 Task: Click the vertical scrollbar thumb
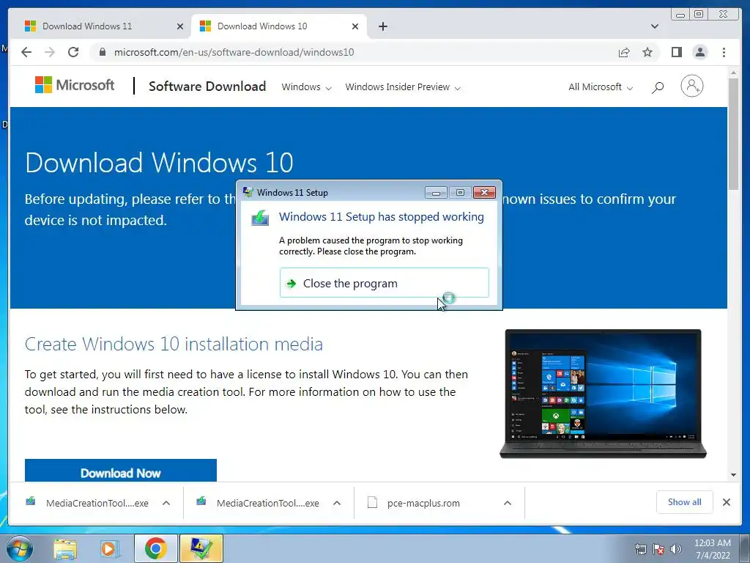pos(733,134)
